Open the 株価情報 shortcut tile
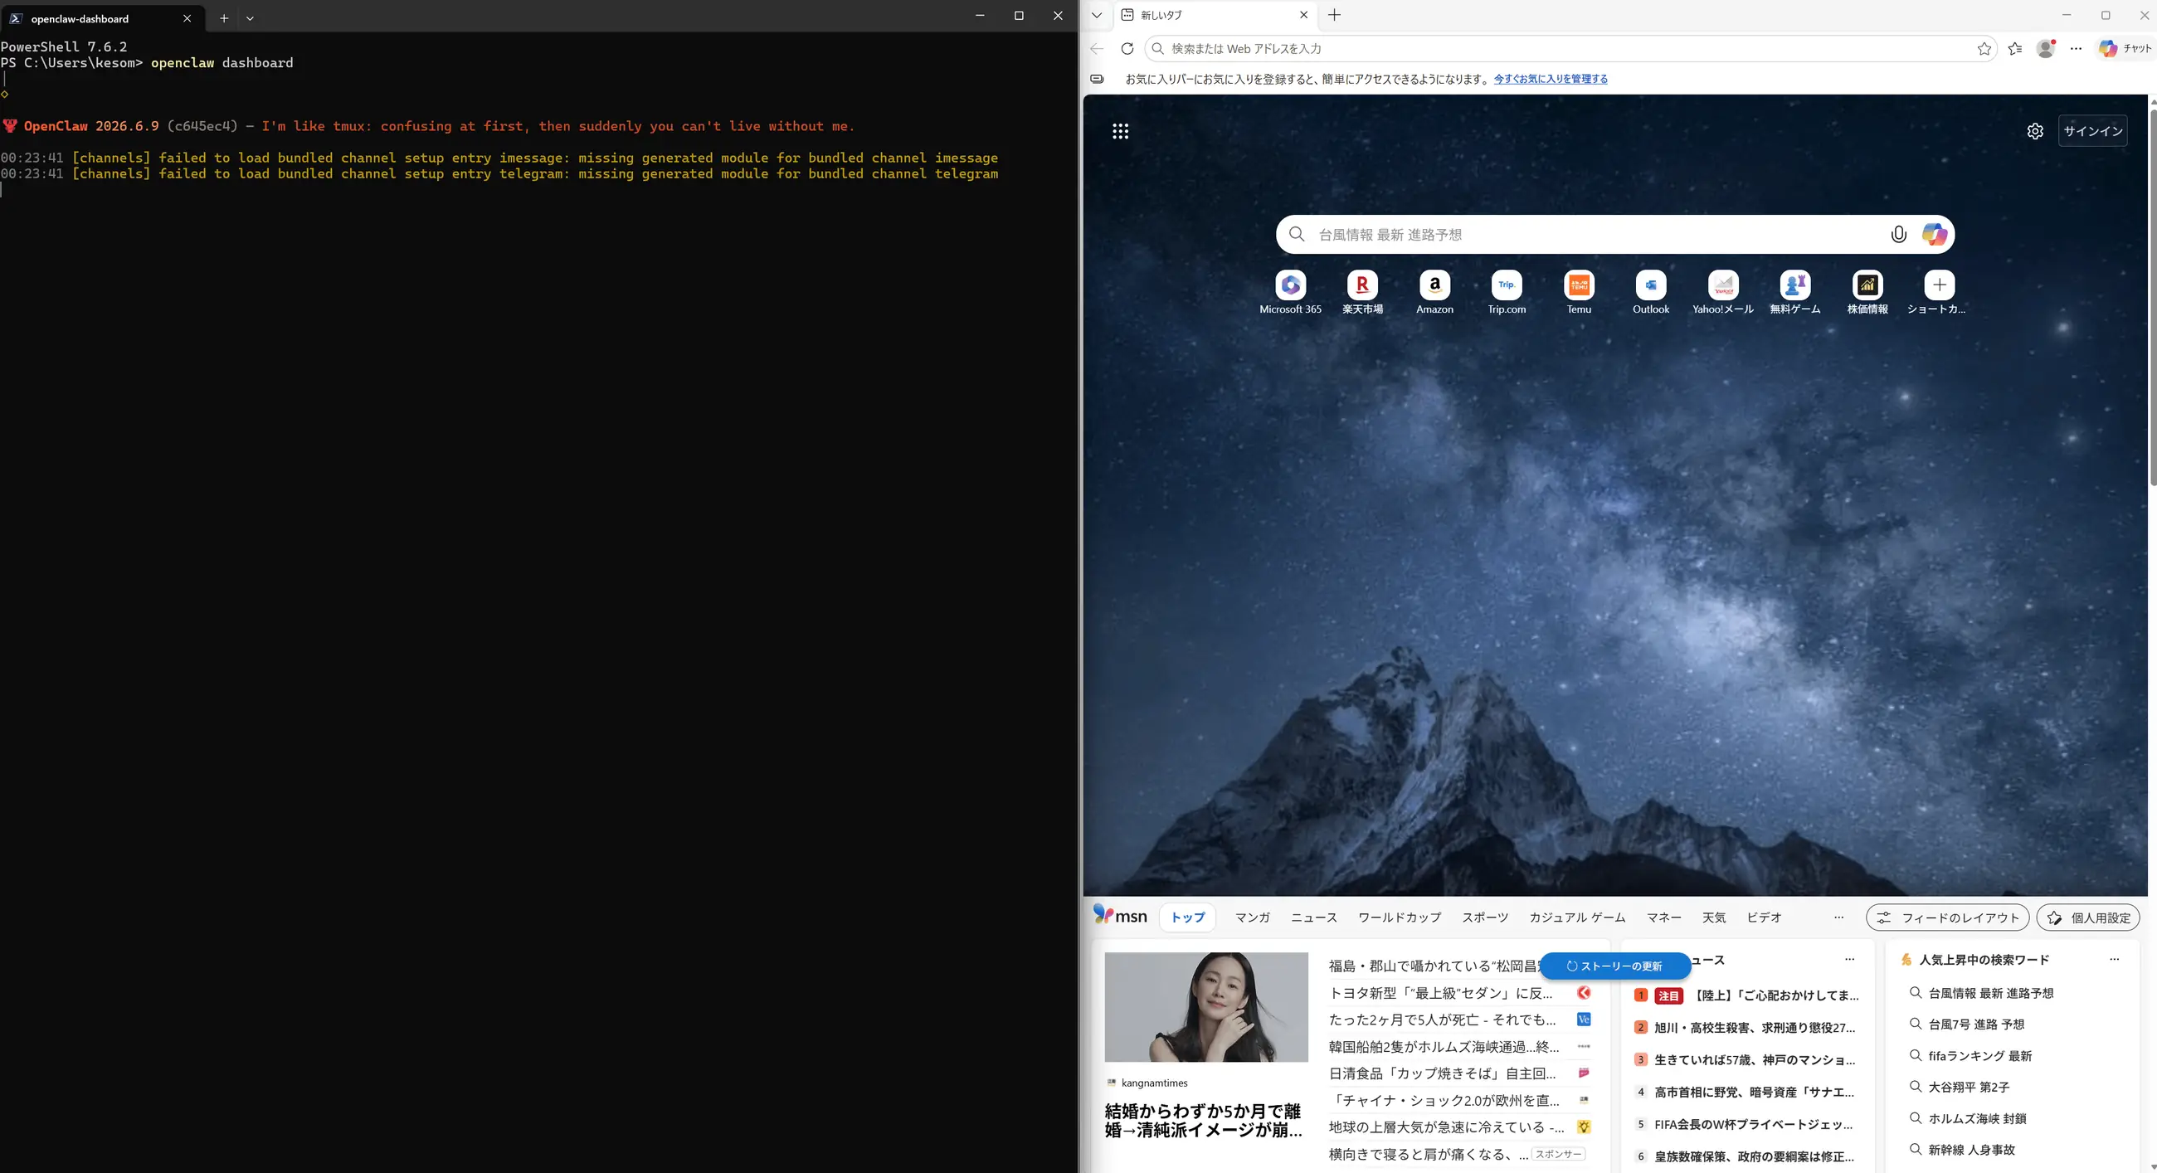Viewport: 2157px width, 1173px height. (1867, 292)
